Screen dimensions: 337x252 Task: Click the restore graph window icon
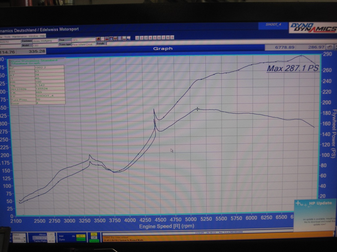[329, 47]
